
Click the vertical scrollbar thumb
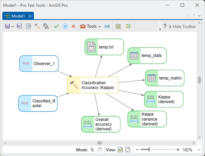[x=199, y=80]
